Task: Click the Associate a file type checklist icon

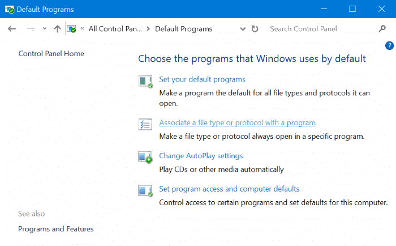Action: tap(145, 124)
